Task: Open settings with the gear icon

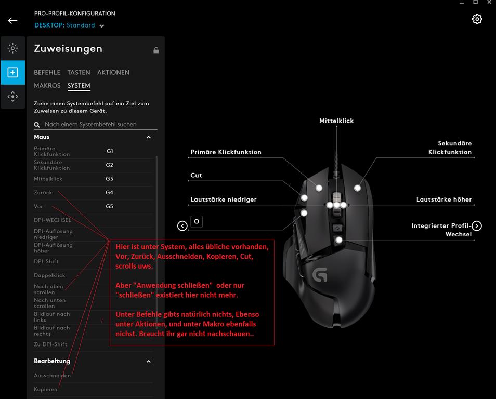Action: [477, 19]
